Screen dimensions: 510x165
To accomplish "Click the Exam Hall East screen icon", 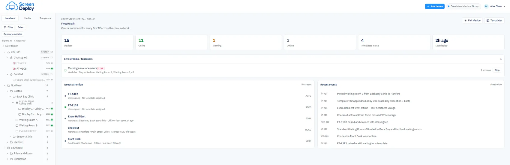I will 17,131.
